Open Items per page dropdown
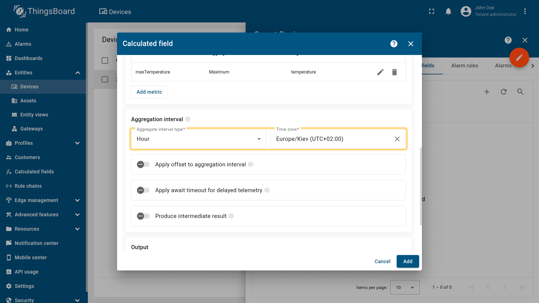Viewport: 539px width, 303px height. coord(405,287)
